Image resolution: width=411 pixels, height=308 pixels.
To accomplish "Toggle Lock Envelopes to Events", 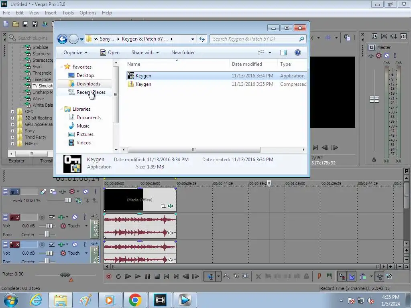I will click(380, 276).
